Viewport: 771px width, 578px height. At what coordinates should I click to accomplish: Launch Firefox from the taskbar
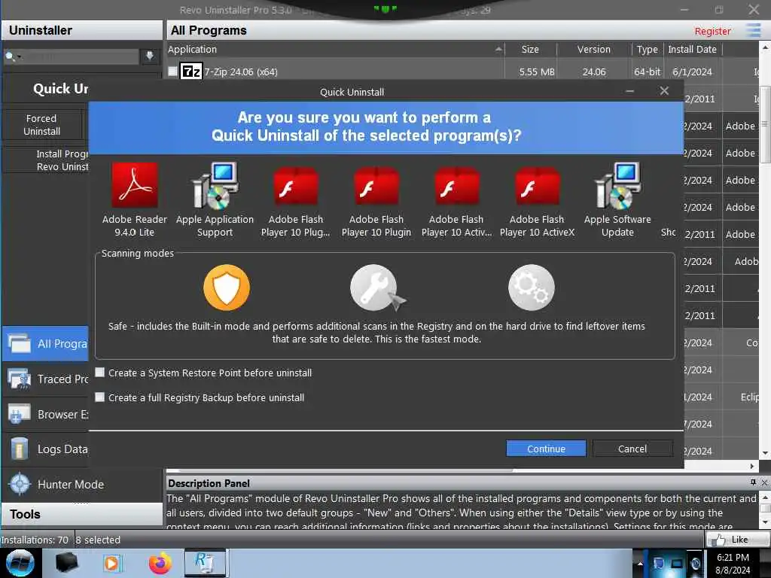[x=160, y=563]
